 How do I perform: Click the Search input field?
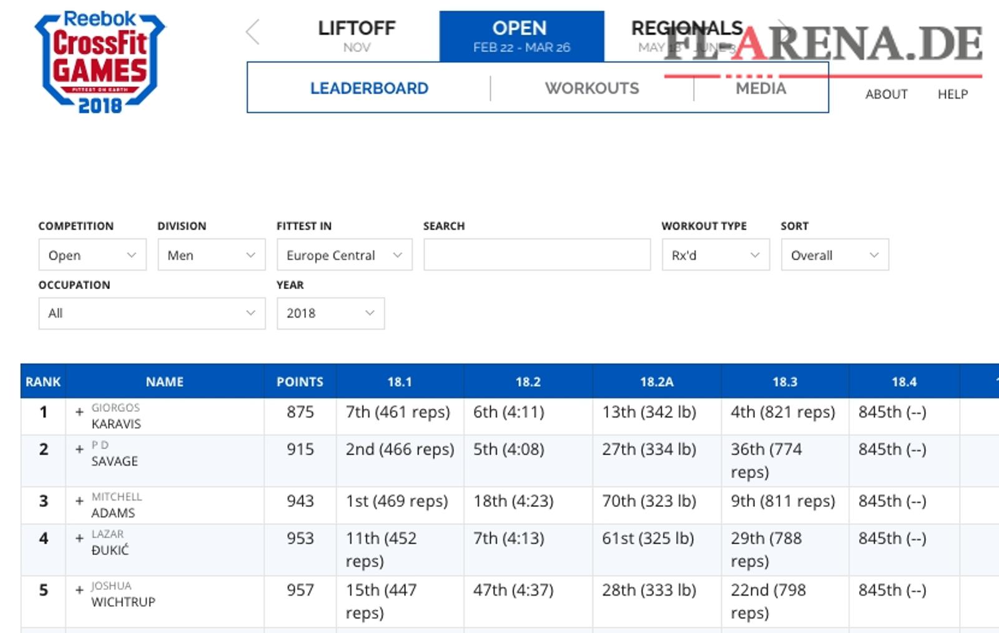tap(537, 255)
